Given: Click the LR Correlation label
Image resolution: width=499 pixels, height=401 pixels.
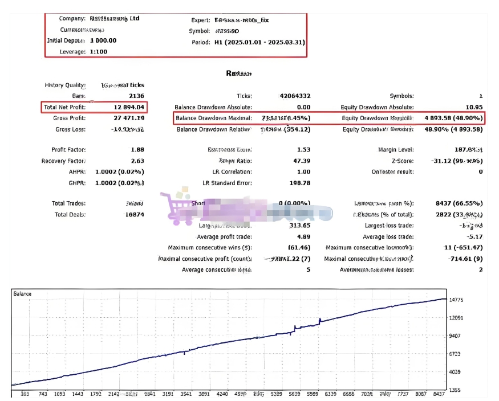Looking at the screenshot, I should (x=227, y=171).
